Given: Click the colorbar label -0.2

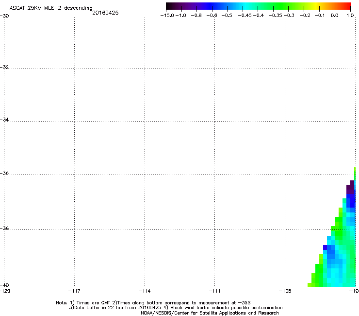Looking at the screenshot, I should pyautogui.click(x=305, y=16).
